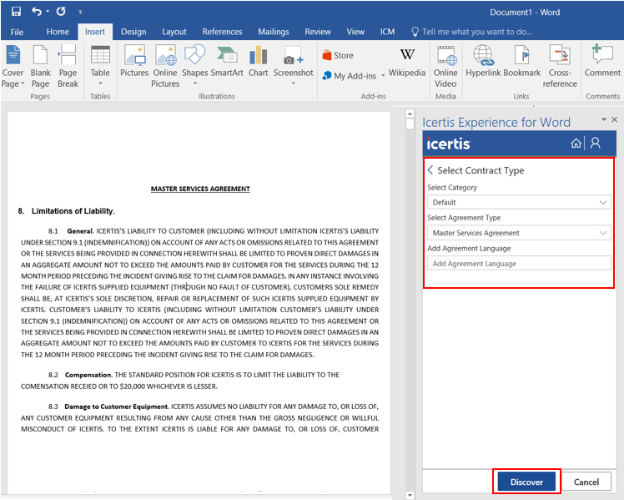Viewport: 624px width, 500px height.
Task: Go back from Select Contract Type
Action: click(x=430, y=170)
